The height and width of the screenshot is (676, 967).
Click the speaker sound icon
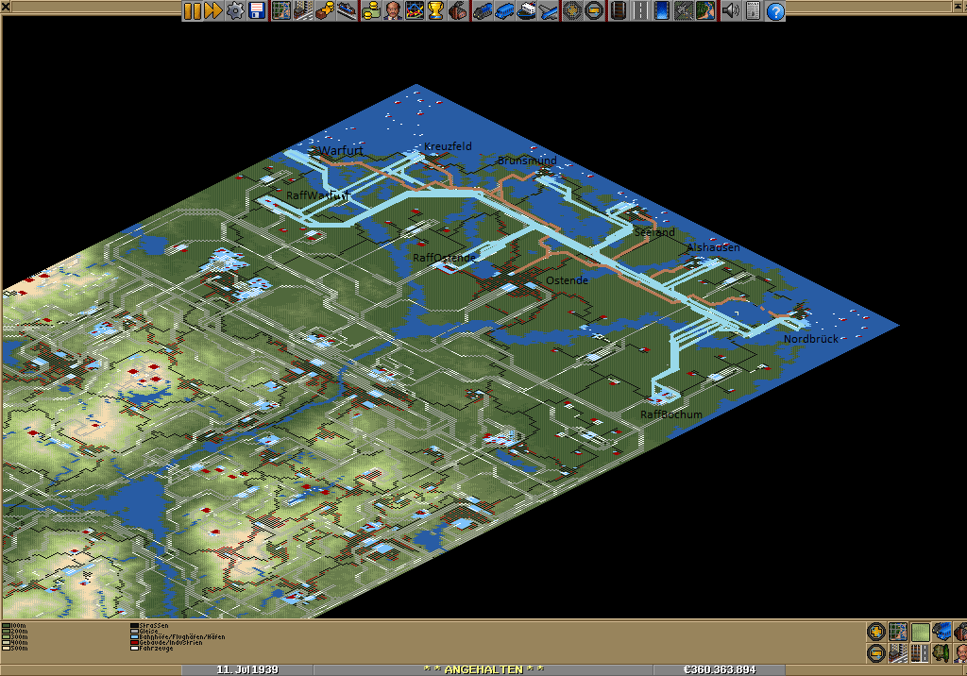[730, 11]
